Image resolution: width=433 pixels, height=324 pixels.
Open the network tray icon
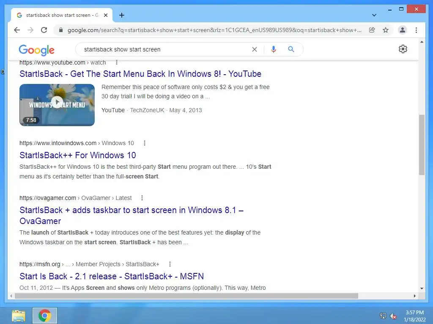coord(383,316)
